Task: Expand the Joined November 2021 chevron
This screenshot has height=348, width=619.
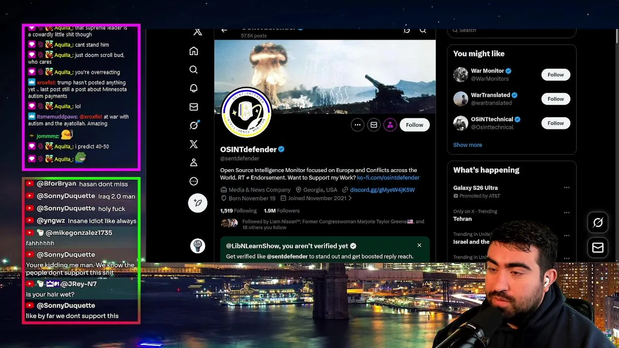Action: [x=350, y=198]
